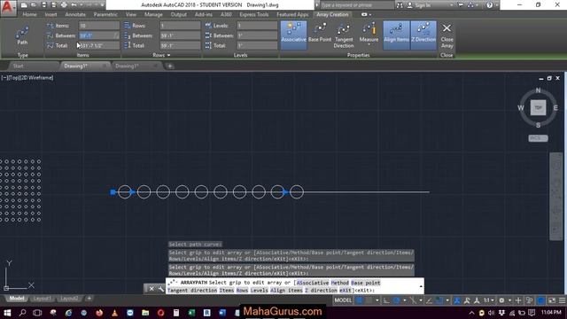Toggle Polar tracking in status bar
567x319 pixels.
pos(397,300)
